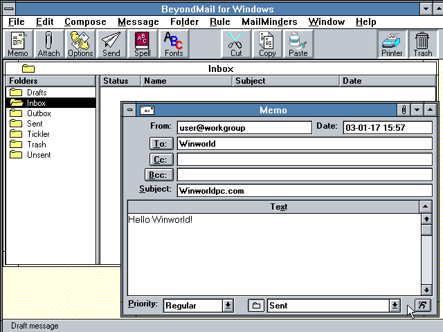The width and height of the screenshot is (443, 332).
Task: Select the Sent folder in list
Action: pos(51,124)
